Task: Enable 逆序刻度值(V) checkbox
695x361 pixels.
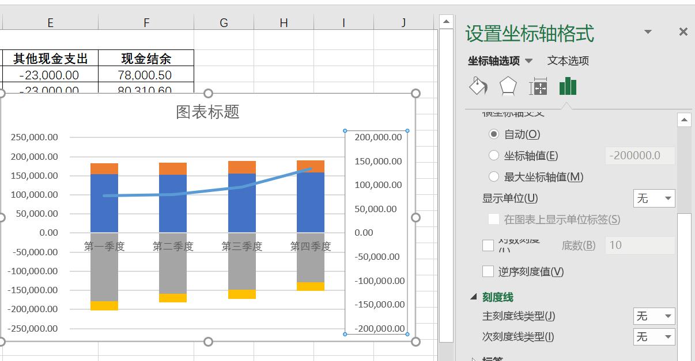Action: click(x=488, y=271)
